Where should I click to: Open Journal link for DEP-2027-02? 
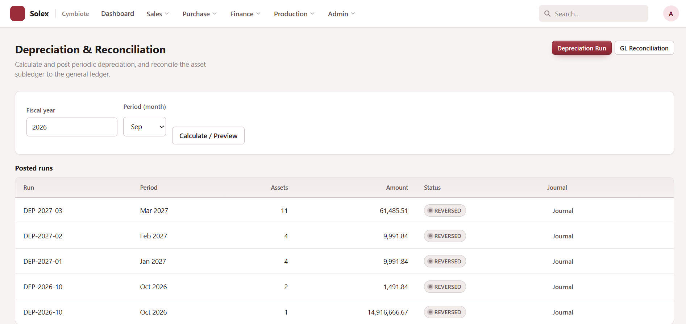tap(562, 236)
